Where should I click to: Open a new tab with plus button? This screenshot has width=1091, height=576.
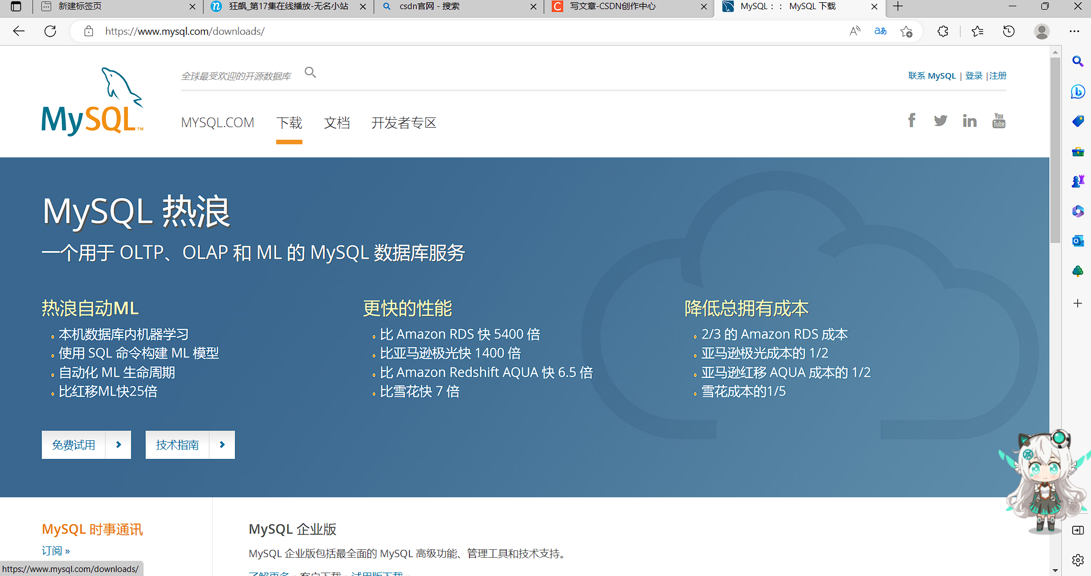(898, 6)
